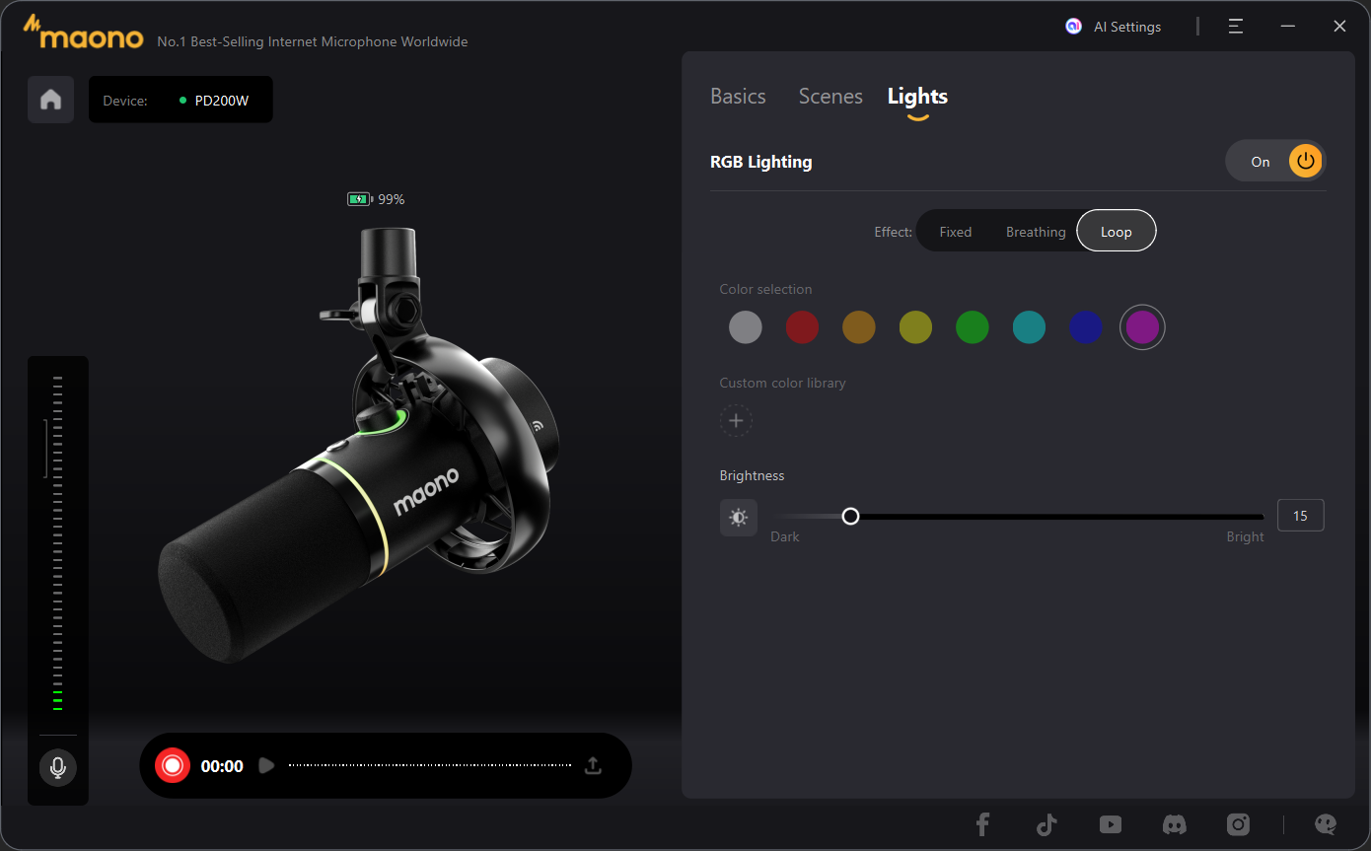Click the 'Bright' slider label

point(1245,536)
